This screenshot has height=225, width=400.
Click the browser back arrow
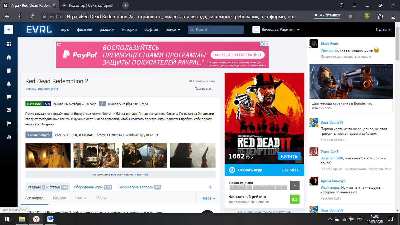click(x=7, y=16)
